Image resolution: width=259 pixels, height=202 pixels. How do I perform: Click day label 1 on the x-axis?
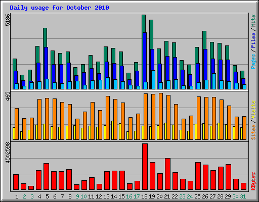(17, 196)
